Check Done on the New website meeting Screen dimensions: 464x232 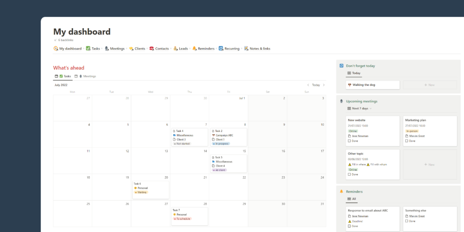coord(350,141)
